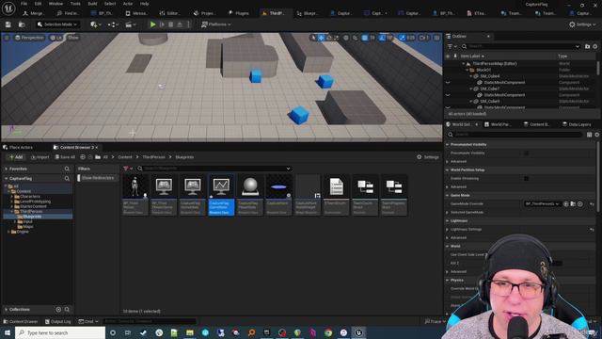
Task: Click the Windows Start button
Action: [x=8, y=332]
